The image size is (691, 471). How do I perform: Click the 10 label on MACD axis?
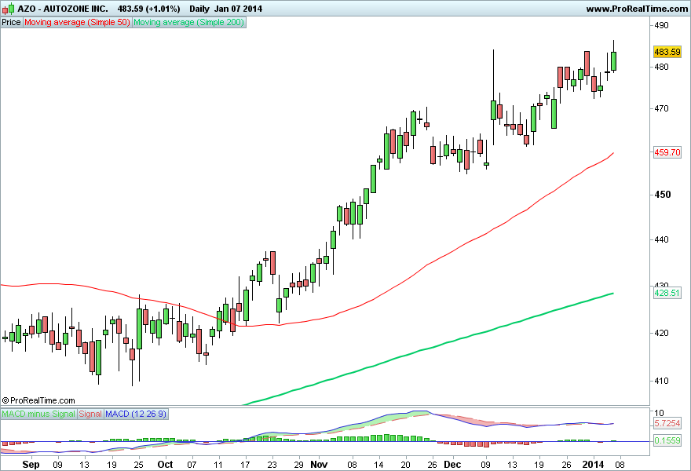click(660, 413)
